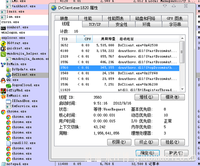Click the IESandBox.exe window icon
This screenshot has width=200, height=166.
[x=9, y=101]
